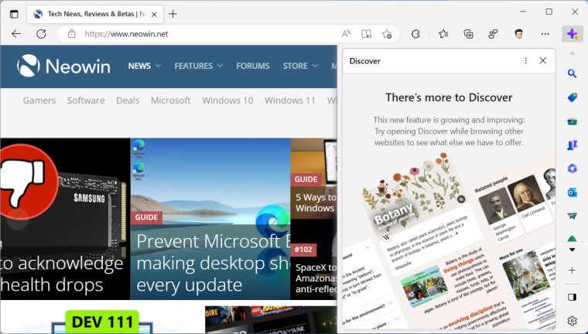Open the Shopping tag icon in sidebar

tap(572, 97)
